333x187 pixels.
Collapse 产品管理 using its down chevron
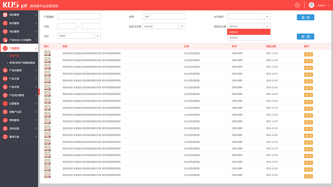click(36, 48)
